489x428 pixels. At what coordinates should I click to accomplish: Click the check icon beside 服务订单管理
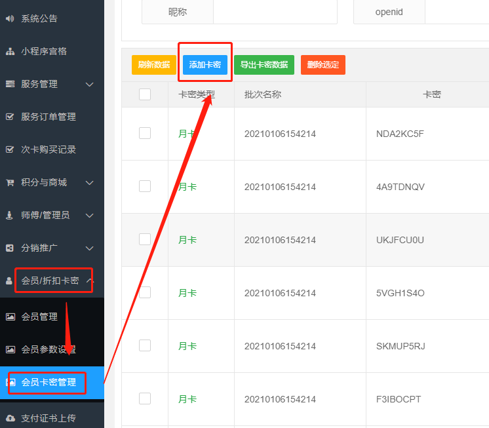pos(10,117)
